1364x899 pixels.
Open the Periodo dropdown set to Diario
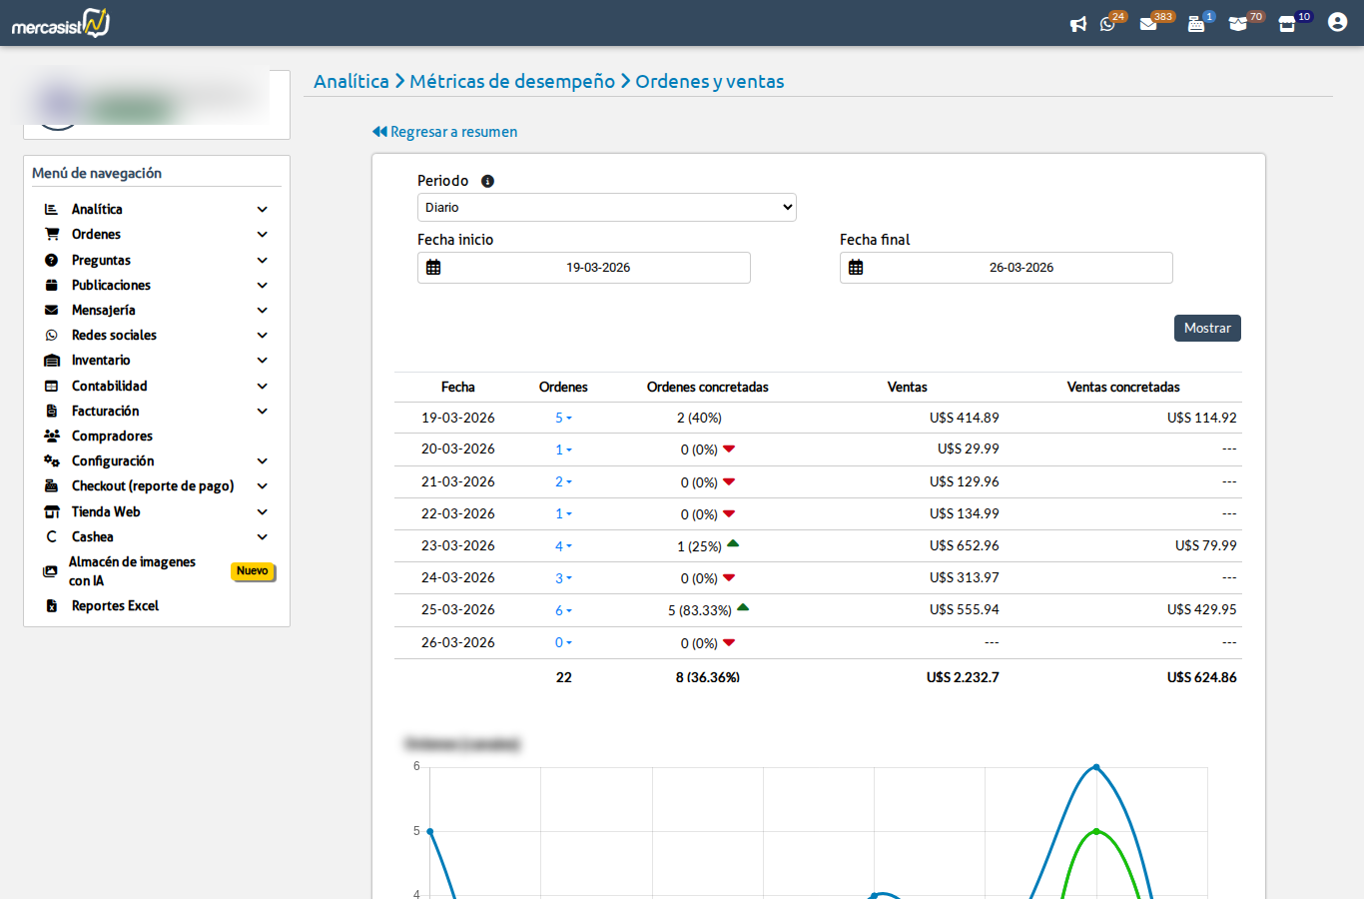[x=606, y=208]
